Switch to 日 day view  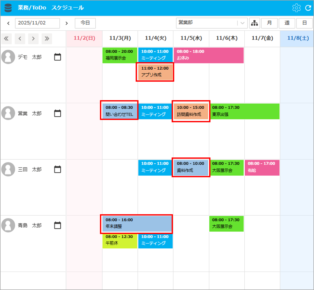(x=304, y=23)
